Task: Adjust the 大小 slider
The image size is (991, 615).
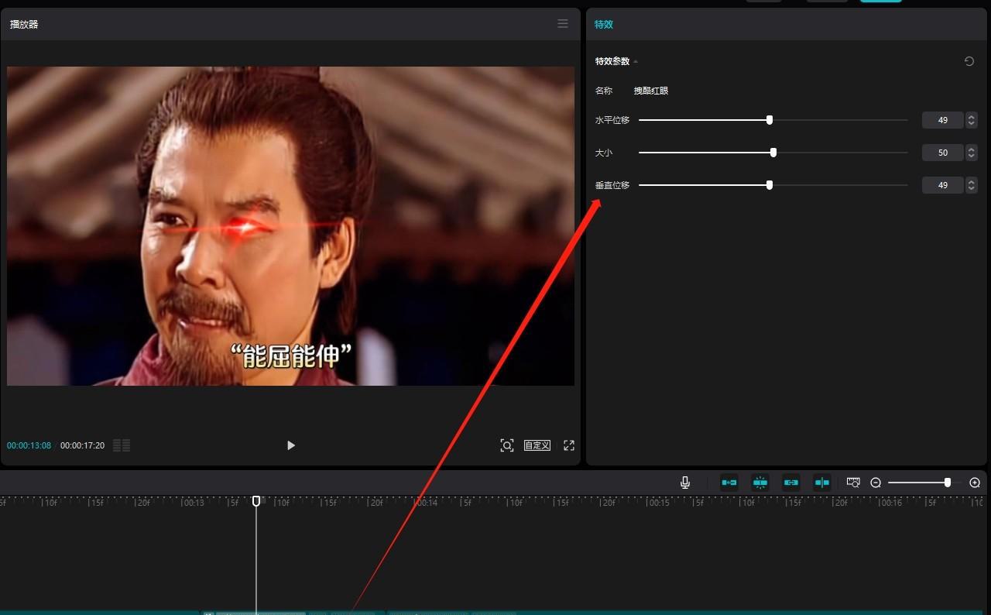Action: 773,153
